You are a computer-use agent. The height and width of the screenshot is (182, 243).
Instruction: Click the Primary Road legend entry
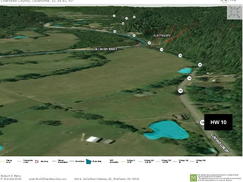6,161
